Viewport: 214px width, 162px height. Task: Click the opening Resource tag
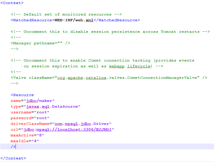point(22,95)
